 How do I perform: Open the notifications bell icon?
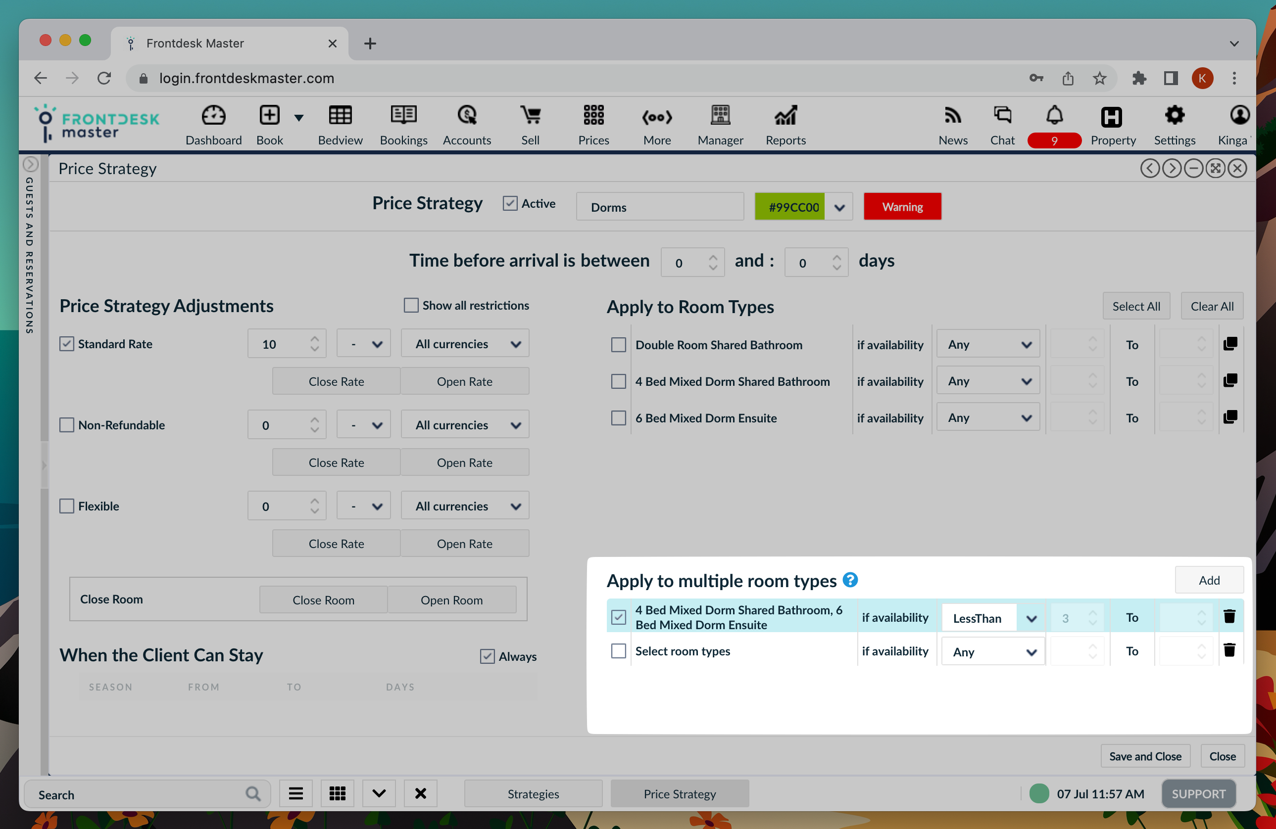(x=1054, y=115)
